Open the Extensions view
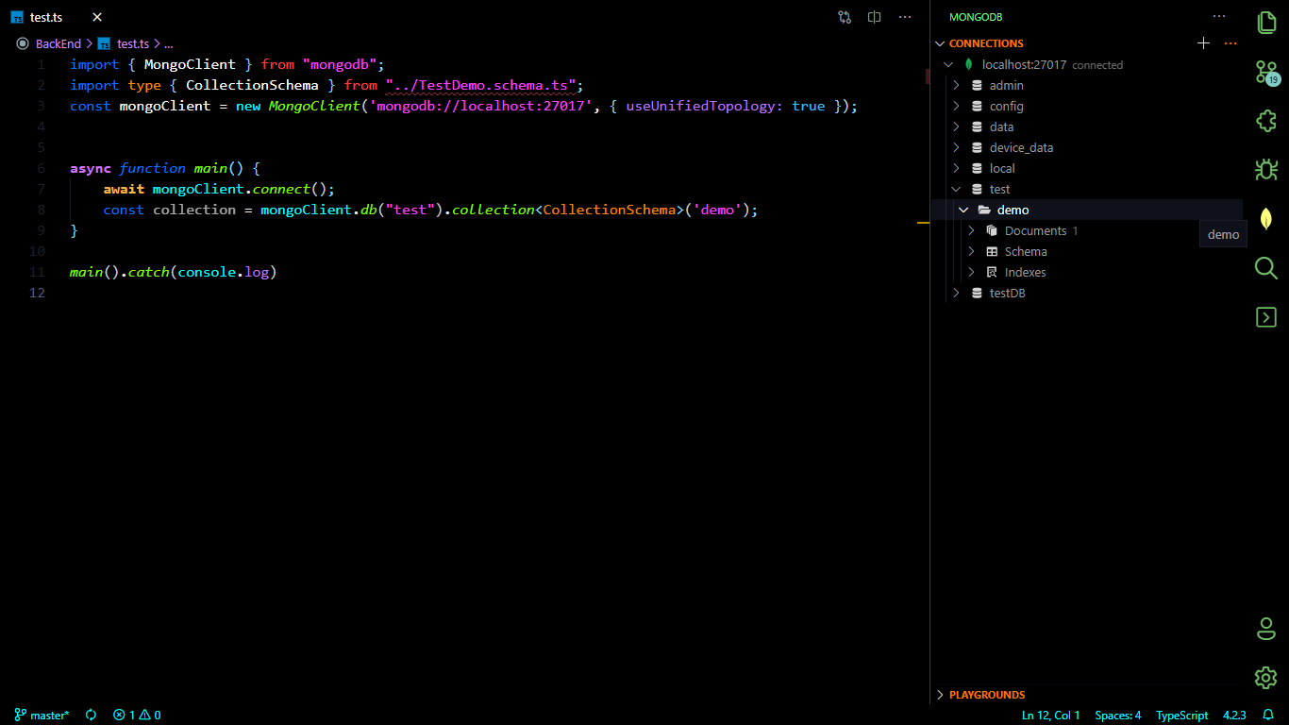The width and height of the screenshot is (1289, 725). (1266, 121)
